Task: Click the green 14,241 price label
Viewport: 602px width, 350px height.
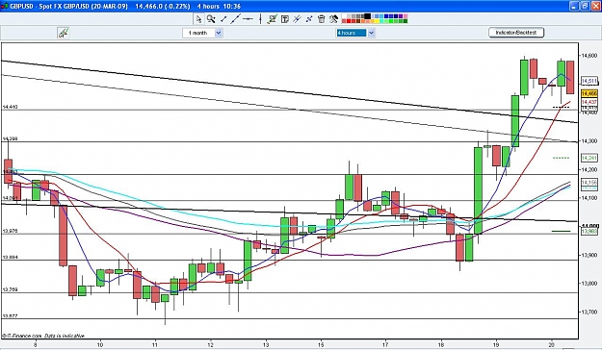Action: point(589,158)
